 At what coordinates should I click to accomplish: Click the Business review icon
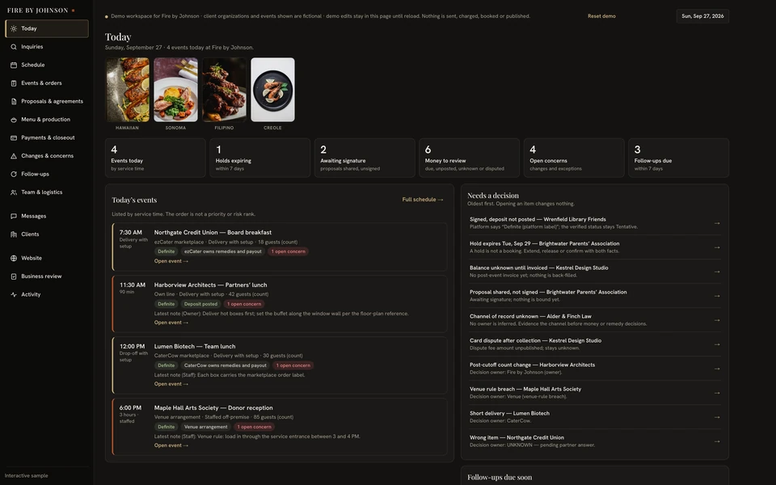tap(14, 276)
